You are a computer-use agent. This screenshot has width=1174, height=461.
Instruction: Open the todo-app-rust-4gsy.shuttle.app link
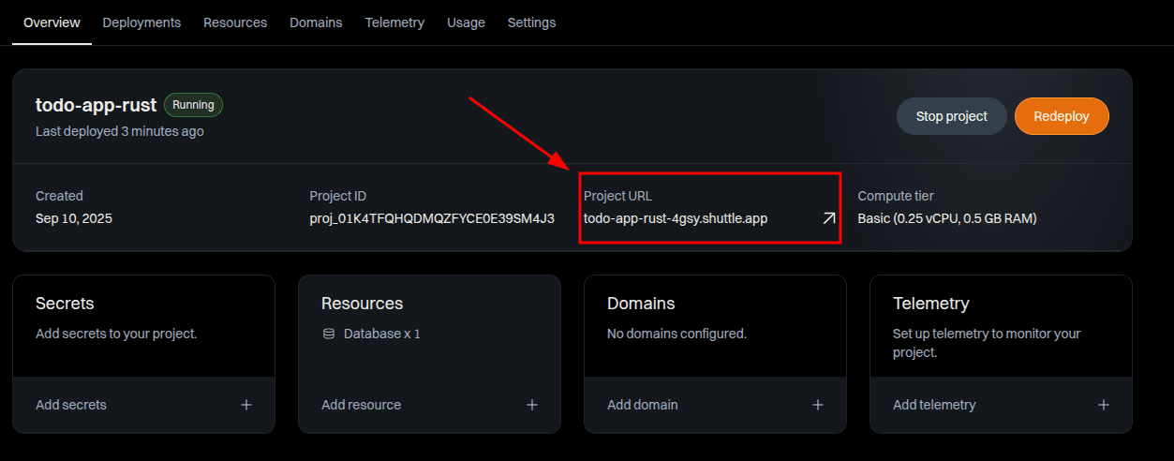[x=676, y=218]
